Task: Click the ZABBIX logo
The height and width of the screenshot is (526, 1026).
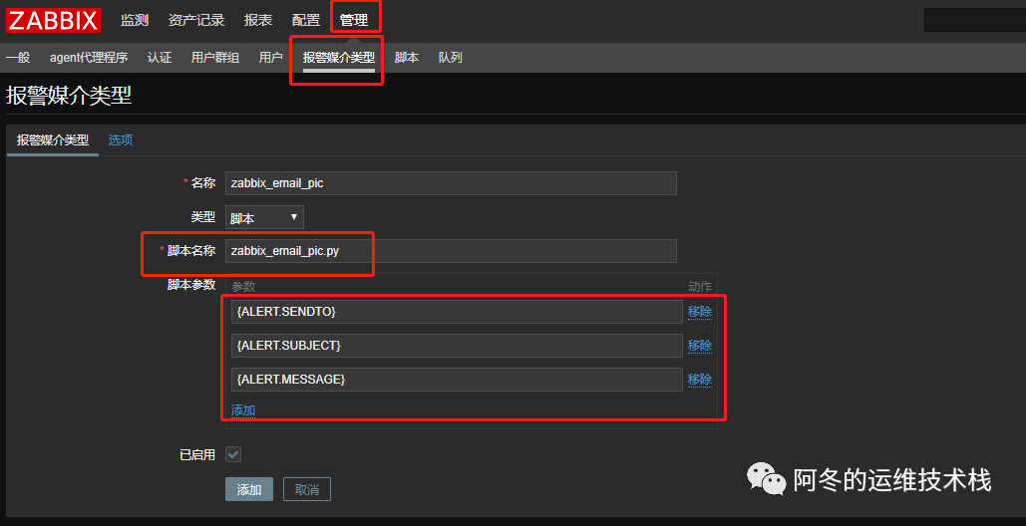Action: tap(53, 20)
